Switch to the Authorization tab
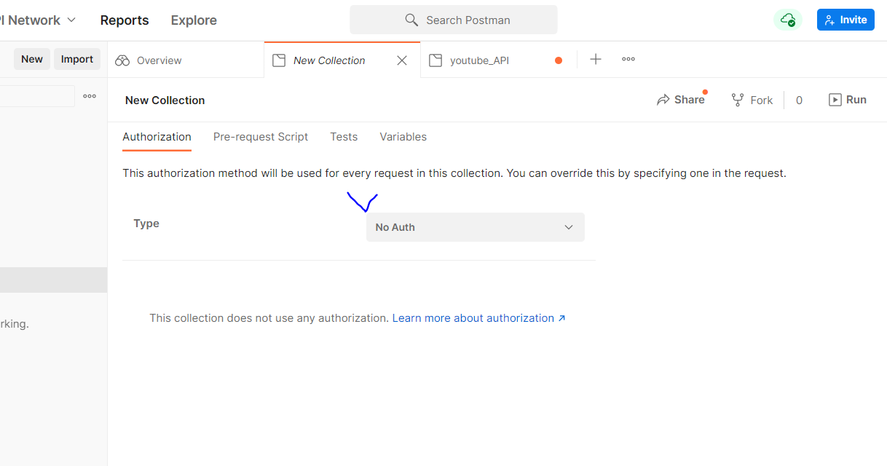The width and height of the screenshot is (887, 466). [157, 137]
